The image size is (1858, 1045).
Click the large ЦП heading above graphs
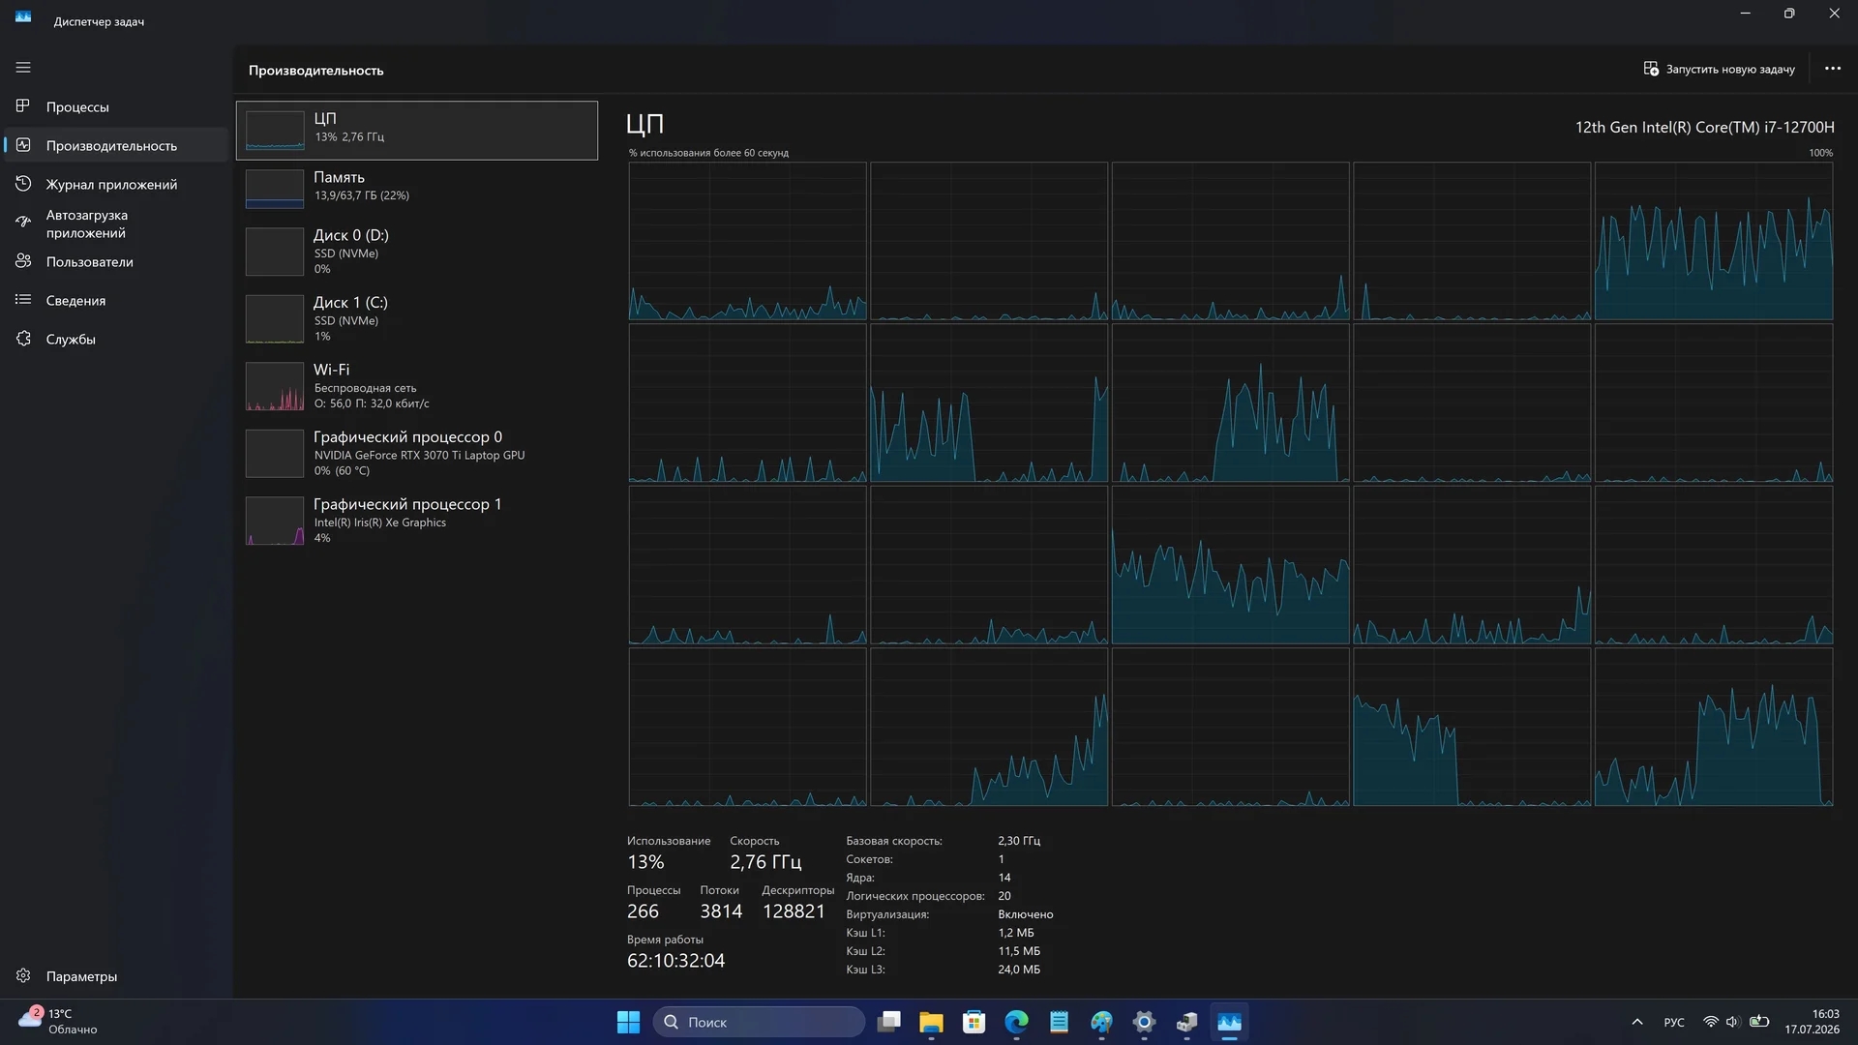pos(644,124)
